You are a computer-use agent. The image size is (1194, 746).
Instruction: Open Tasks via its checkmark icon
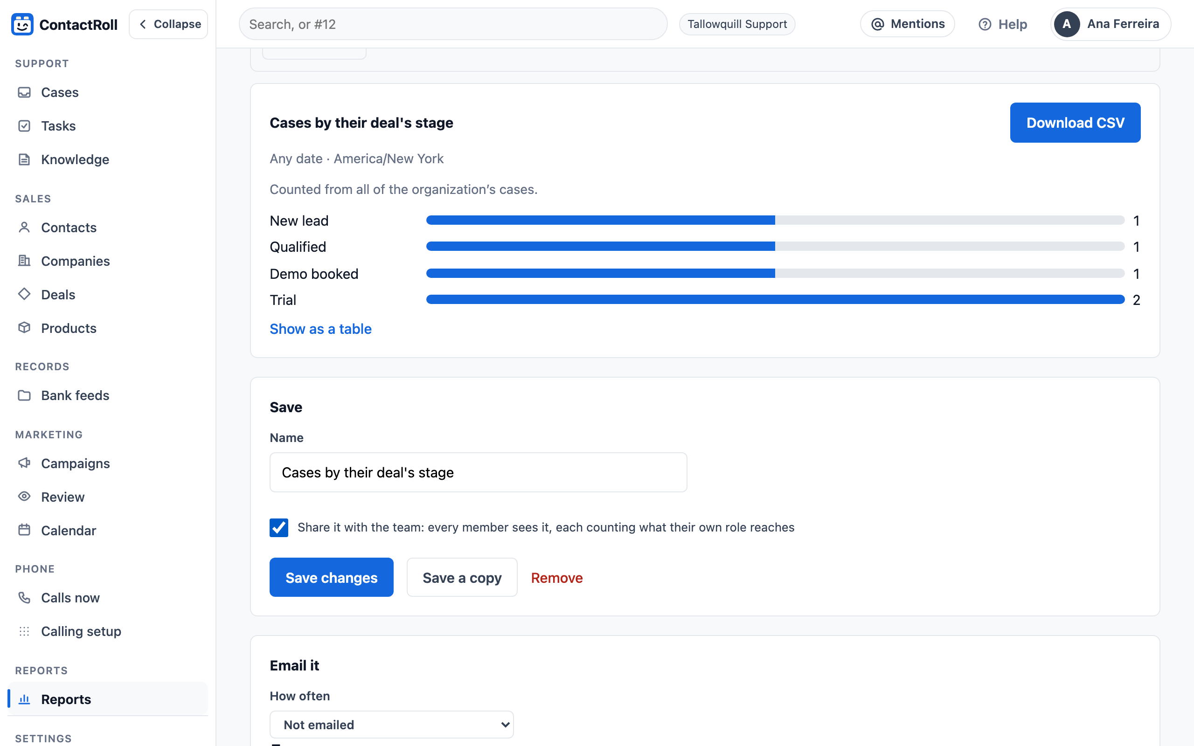click(24, 126)
